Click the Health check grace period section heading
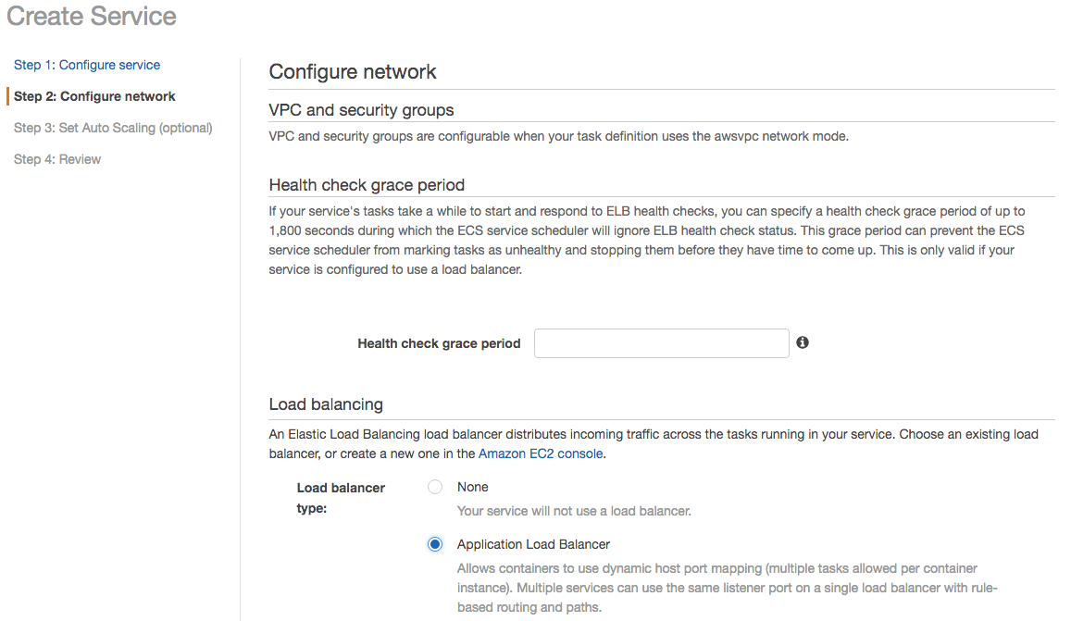 pyautogui.click(x=367, y=185)
